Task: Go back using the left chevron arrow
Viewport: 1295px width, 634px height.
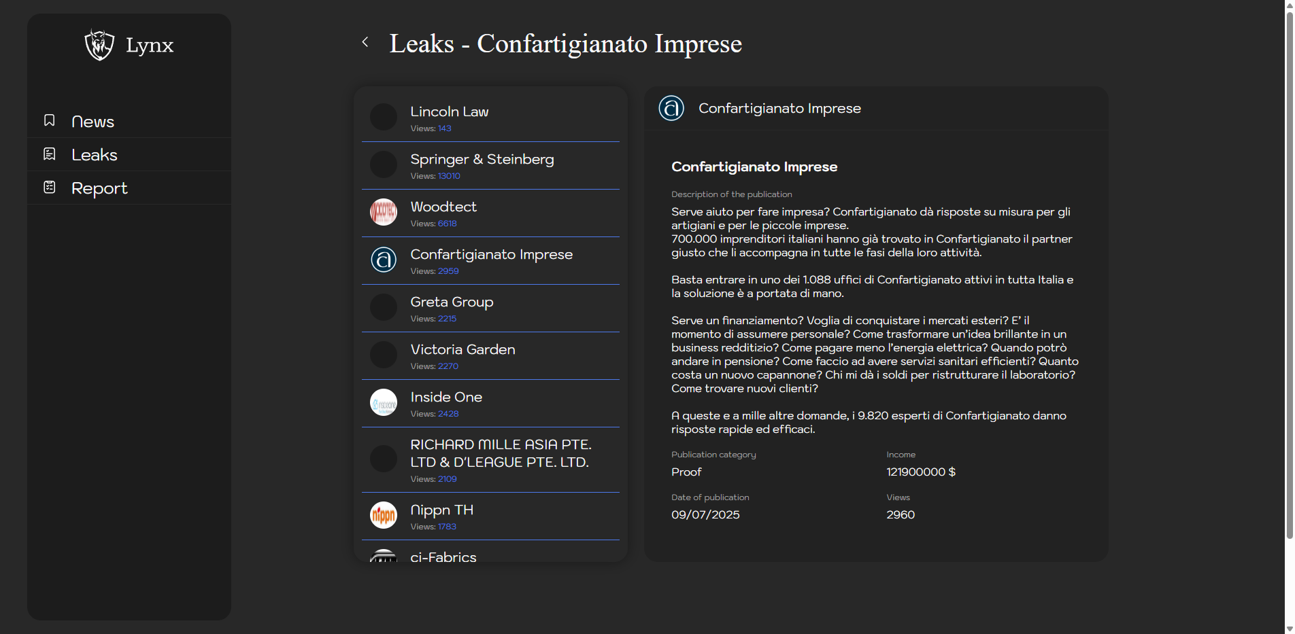Action: pyautogui.click(x=365, y=42)
